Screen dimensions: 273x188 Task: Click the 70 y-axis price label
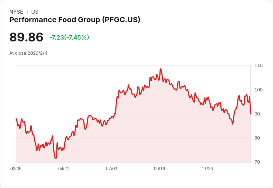click(x=257, y=162)
